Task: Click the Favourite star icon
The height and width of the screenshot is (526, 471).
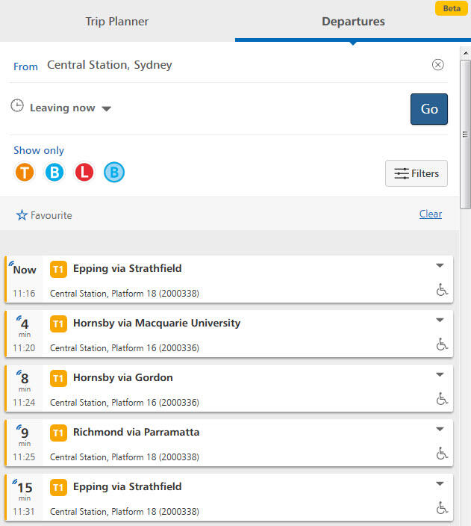Action: point(22,215)
